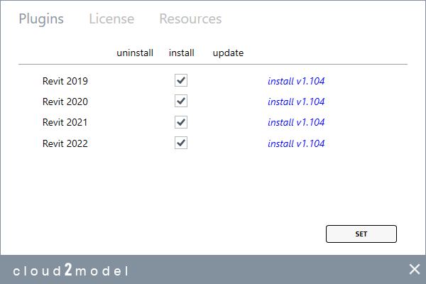The width and height of the screenshot is (426, 284).
Task: Toggle the Revit 2021 install checkbox
Action: [181, 122]
